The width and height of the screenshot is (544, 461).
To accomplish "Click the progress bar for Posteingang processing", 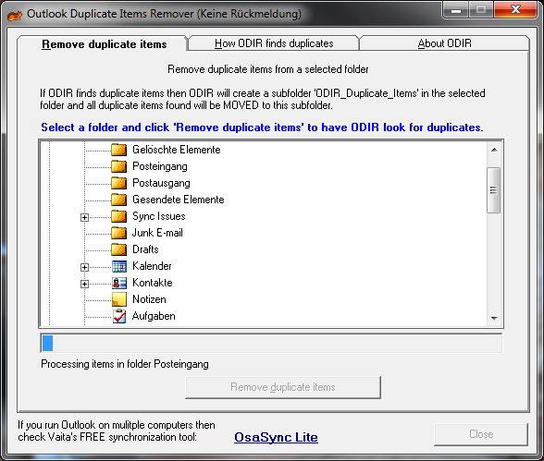I will pyautogui.click(x=271, y=344).
